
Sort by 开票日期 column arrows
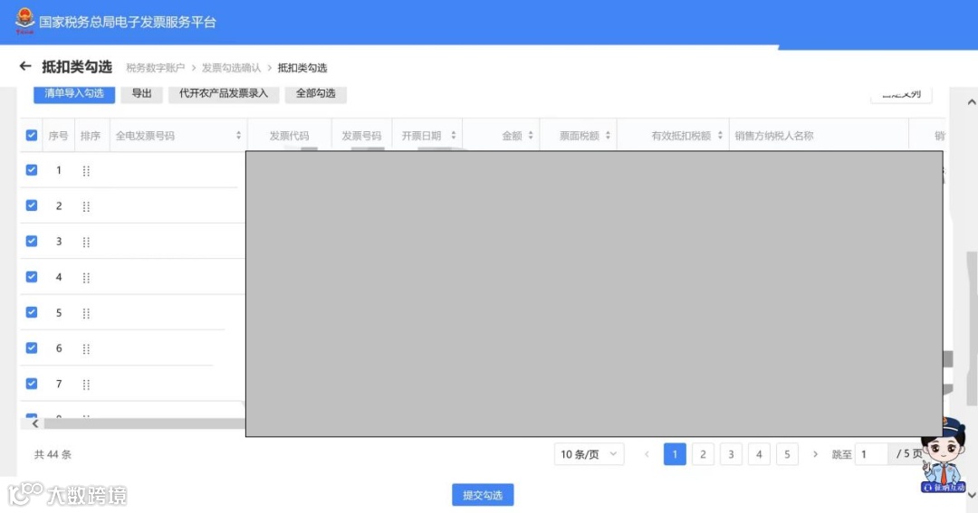(x=454, y=136)
